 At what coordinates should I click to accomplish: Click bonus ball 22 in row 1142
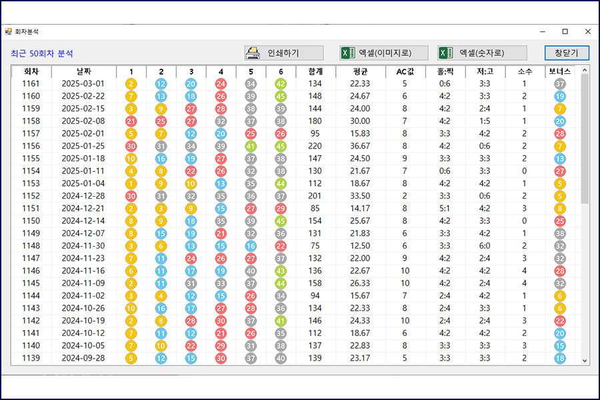tap(560, 321)
